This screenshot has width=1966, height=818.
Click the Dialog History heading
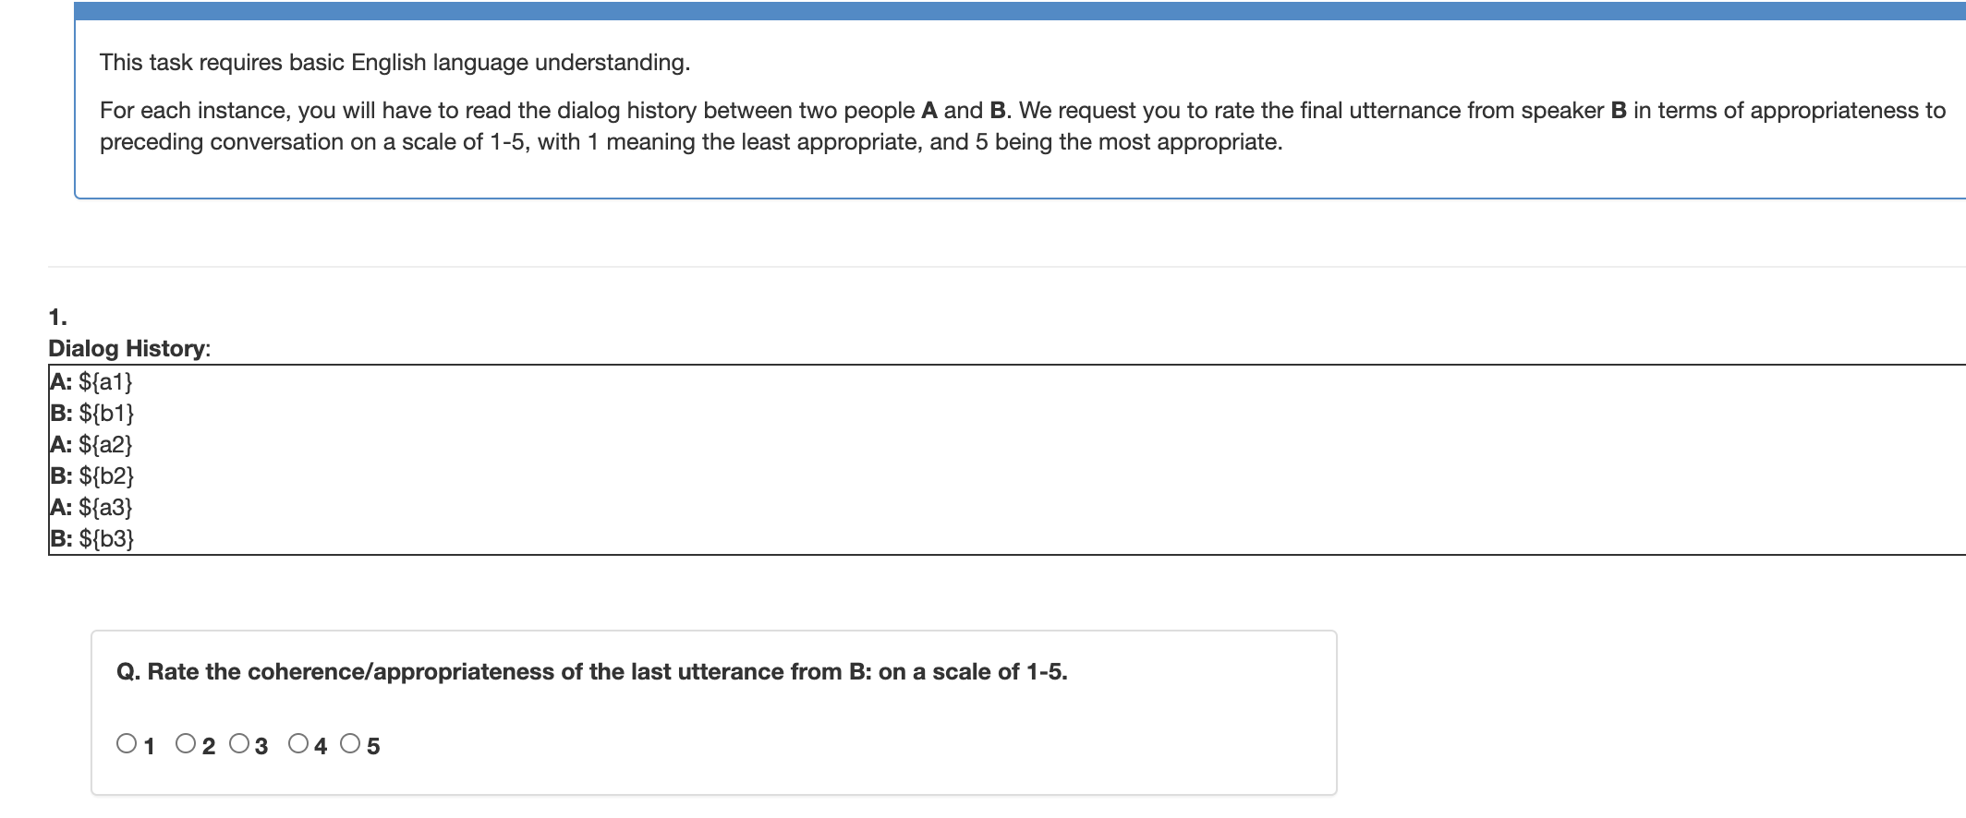[x=128, y=348]
